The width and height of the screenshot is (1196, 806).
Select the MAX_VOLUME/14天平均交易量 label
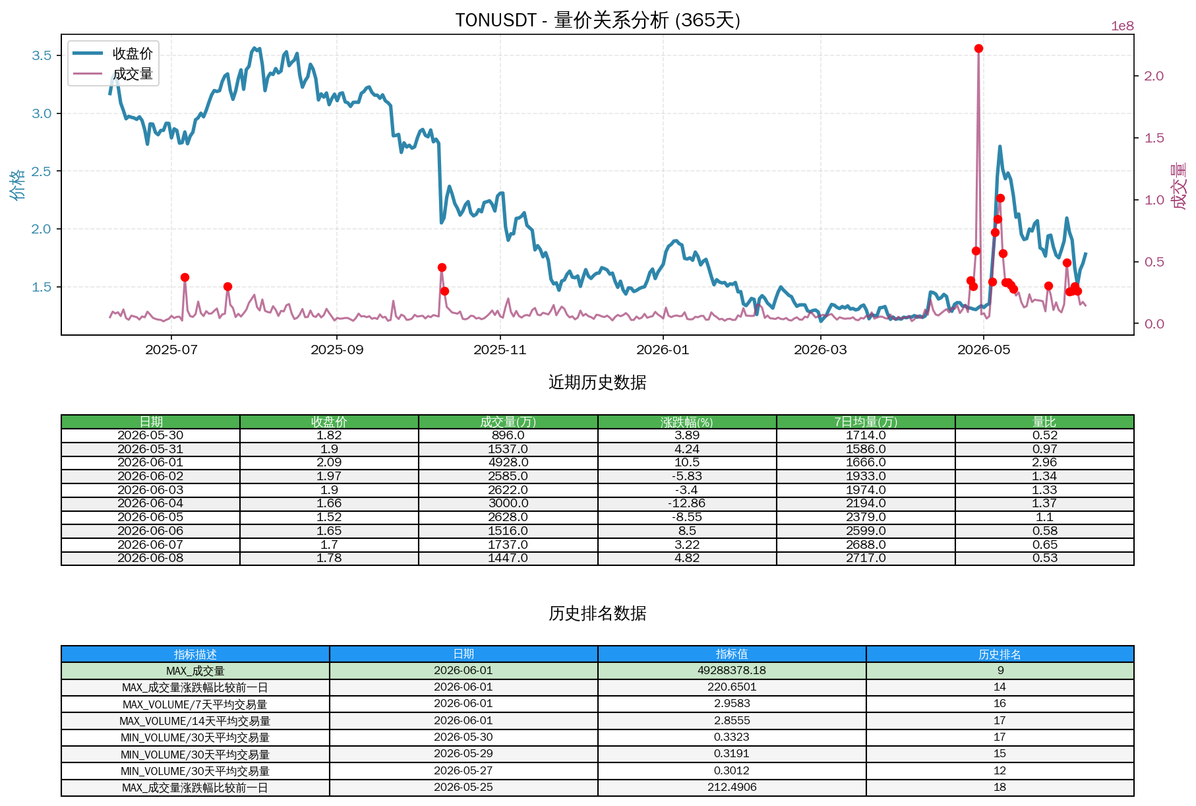[195, 721]
